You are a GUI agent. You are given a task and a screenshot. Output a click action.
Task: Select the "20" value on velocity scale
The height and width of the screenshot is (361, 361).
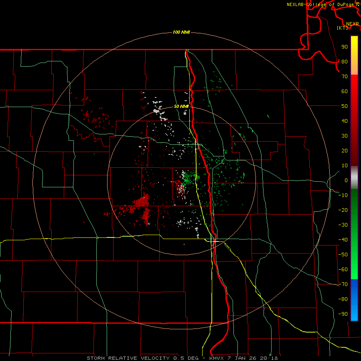point(345,151)
